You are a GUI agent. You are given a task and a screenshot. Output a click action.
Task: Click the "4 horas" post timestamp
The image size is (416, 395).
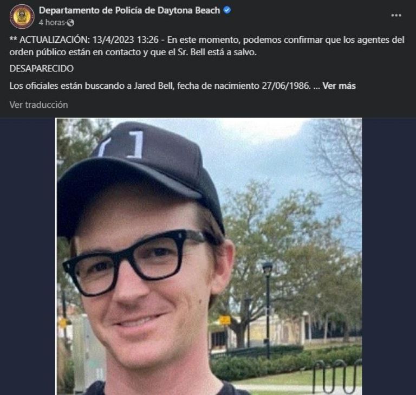[51, 23]
